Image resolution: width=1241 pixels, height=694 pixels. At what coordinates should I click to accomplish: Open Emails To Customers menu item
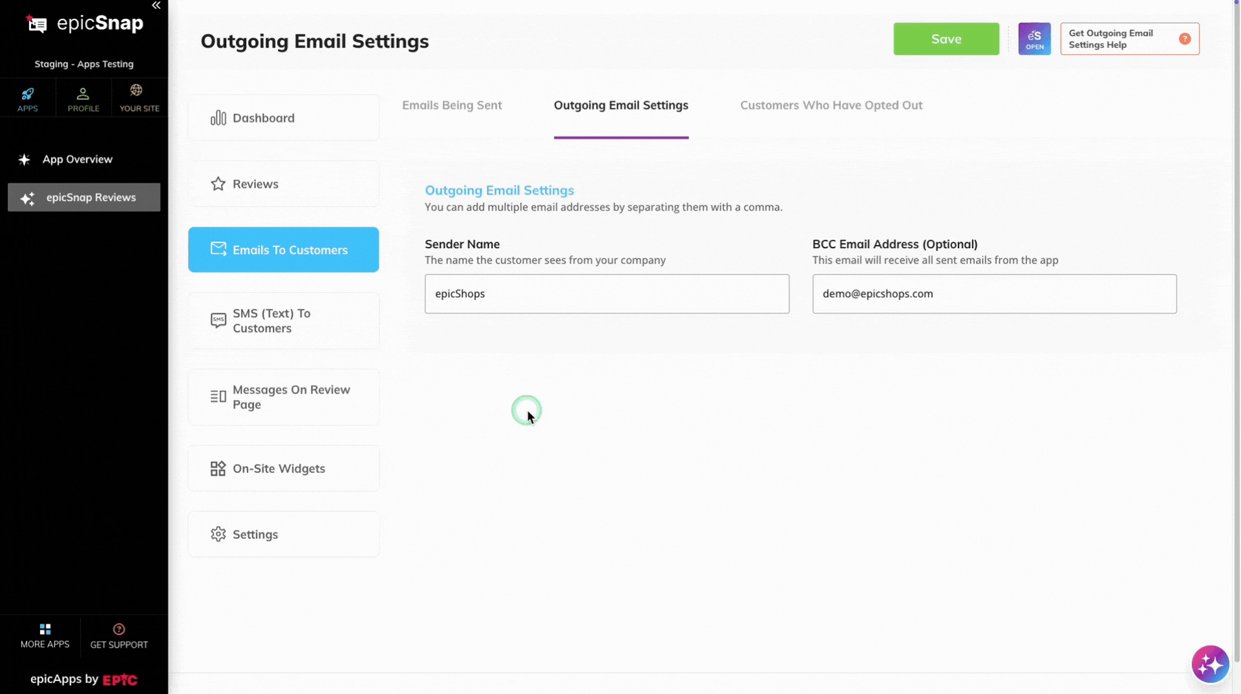click(x=283, y=249)
